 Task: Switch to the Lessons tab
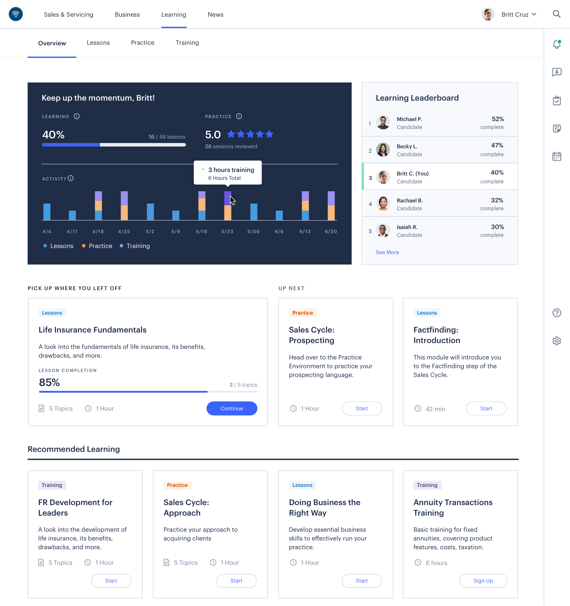98,43
